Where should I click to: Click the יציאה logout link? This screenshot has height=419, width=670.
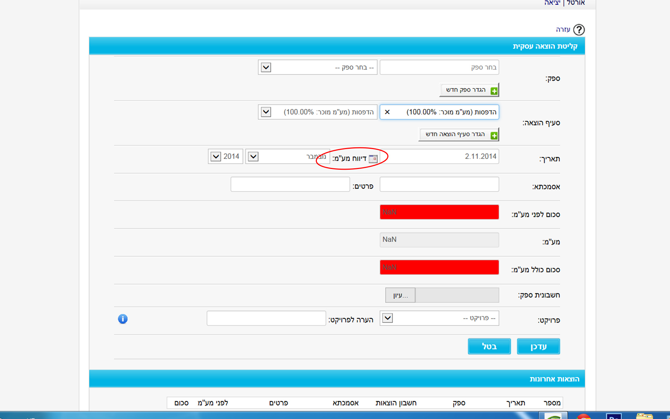552,3
